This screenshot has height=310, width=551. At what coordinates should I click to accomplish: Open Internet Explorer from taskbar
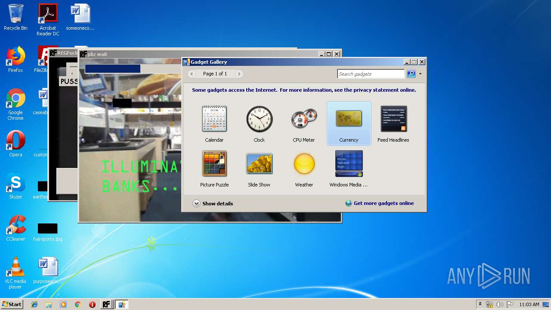tap(34, 304)
